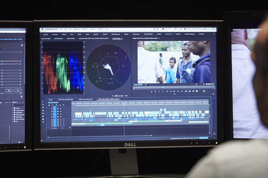Open bit depth dropdown beside Clamp Signal
Image resolution: width=268 pixels, height=178 pixels.
coord(127,96)
